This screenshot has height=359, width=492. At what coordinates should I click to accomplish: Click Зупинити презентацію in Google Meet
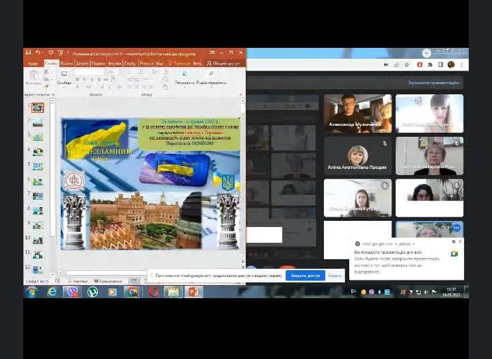[433, 83]
